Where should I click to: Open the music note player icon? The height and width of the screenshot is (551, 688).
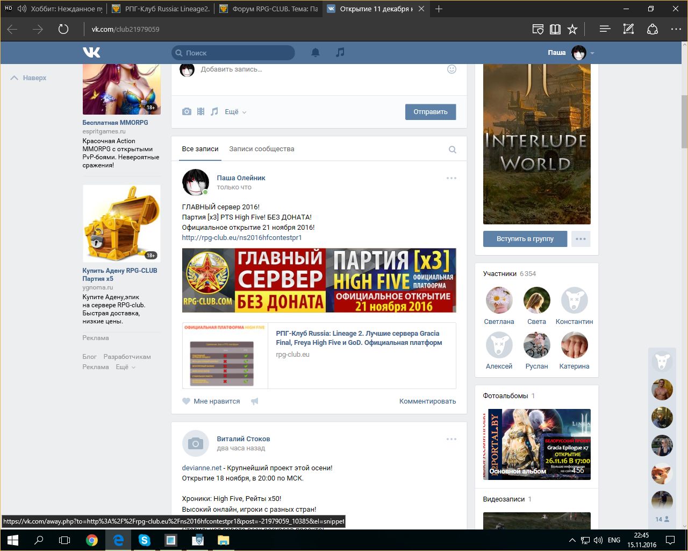click(340, 52)
